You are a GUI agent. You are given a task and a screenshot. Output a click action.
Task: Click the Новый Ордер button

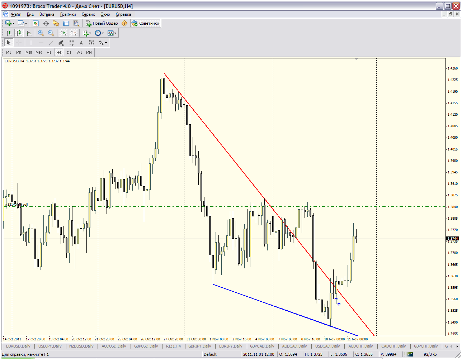point(102,23)
